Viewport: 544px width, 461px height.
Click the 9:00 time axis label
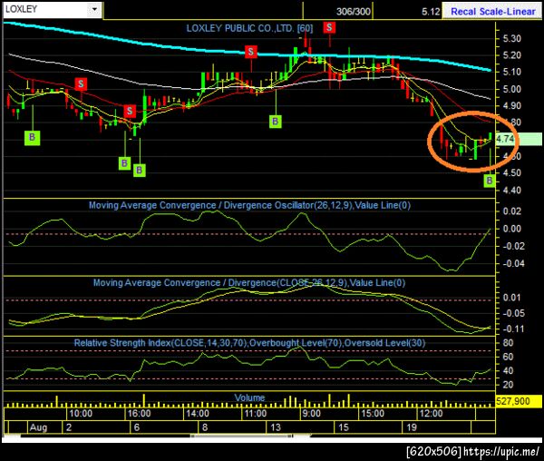[311, 414]
